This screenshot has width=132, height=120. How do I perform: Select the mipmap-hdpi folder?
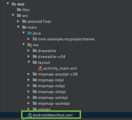51,80
